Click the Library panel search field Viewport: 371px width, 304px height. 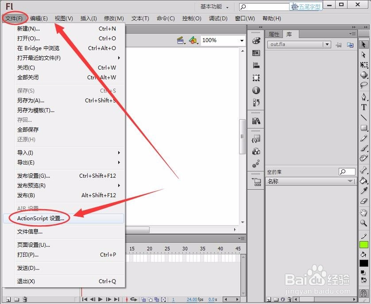coord(347,171)
